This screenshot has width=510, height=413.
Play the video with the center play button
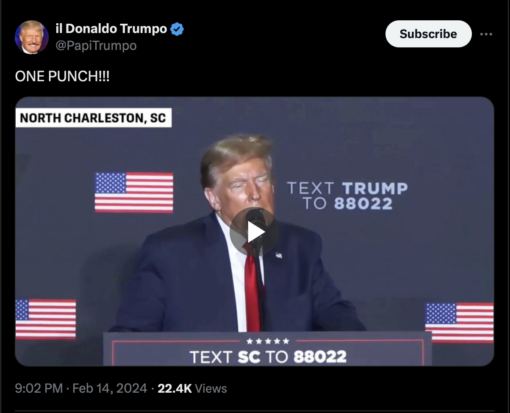(x=254, y=232)
